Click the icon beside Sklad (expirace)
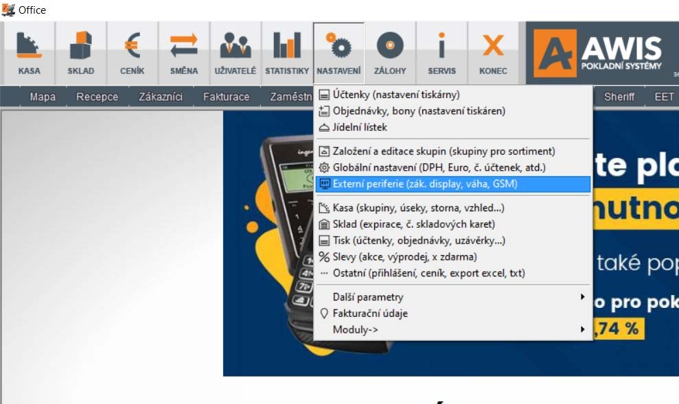 tap(324, 224)
